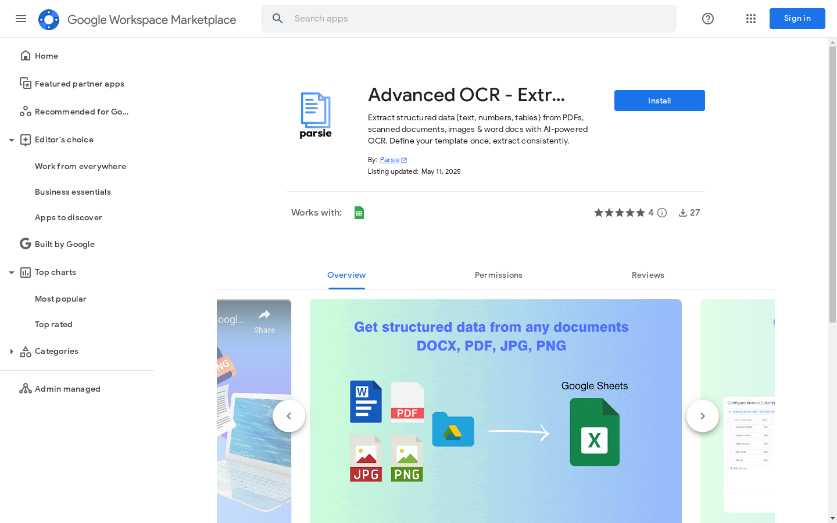Click the scrollbar up arrow
This screenshot has width=837, height=523.
click(832, 42)
